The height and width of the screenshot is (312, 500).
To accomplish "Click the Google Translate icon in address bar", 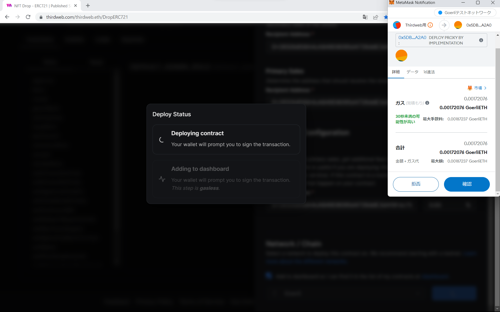I will tap(365, 17).
